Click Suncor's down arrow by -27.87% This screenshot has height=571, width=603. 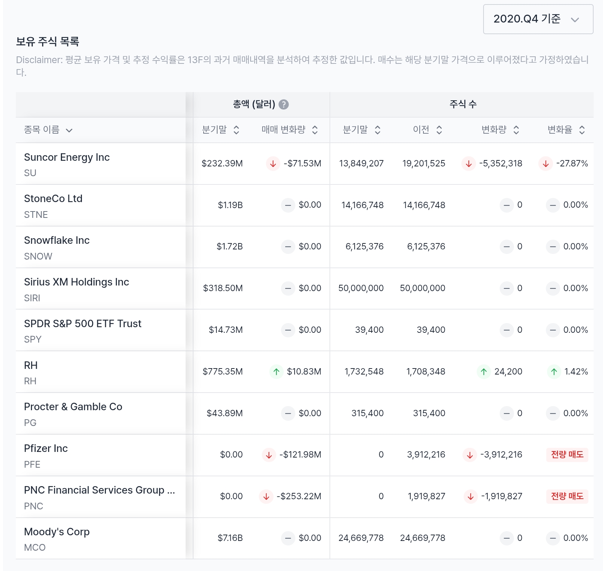point(546,164)
